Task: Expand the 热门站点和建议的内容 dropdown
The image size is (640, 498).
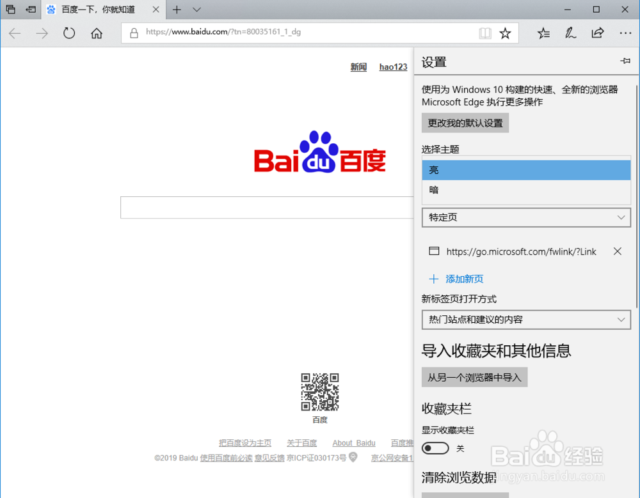Action: (526, 320)
